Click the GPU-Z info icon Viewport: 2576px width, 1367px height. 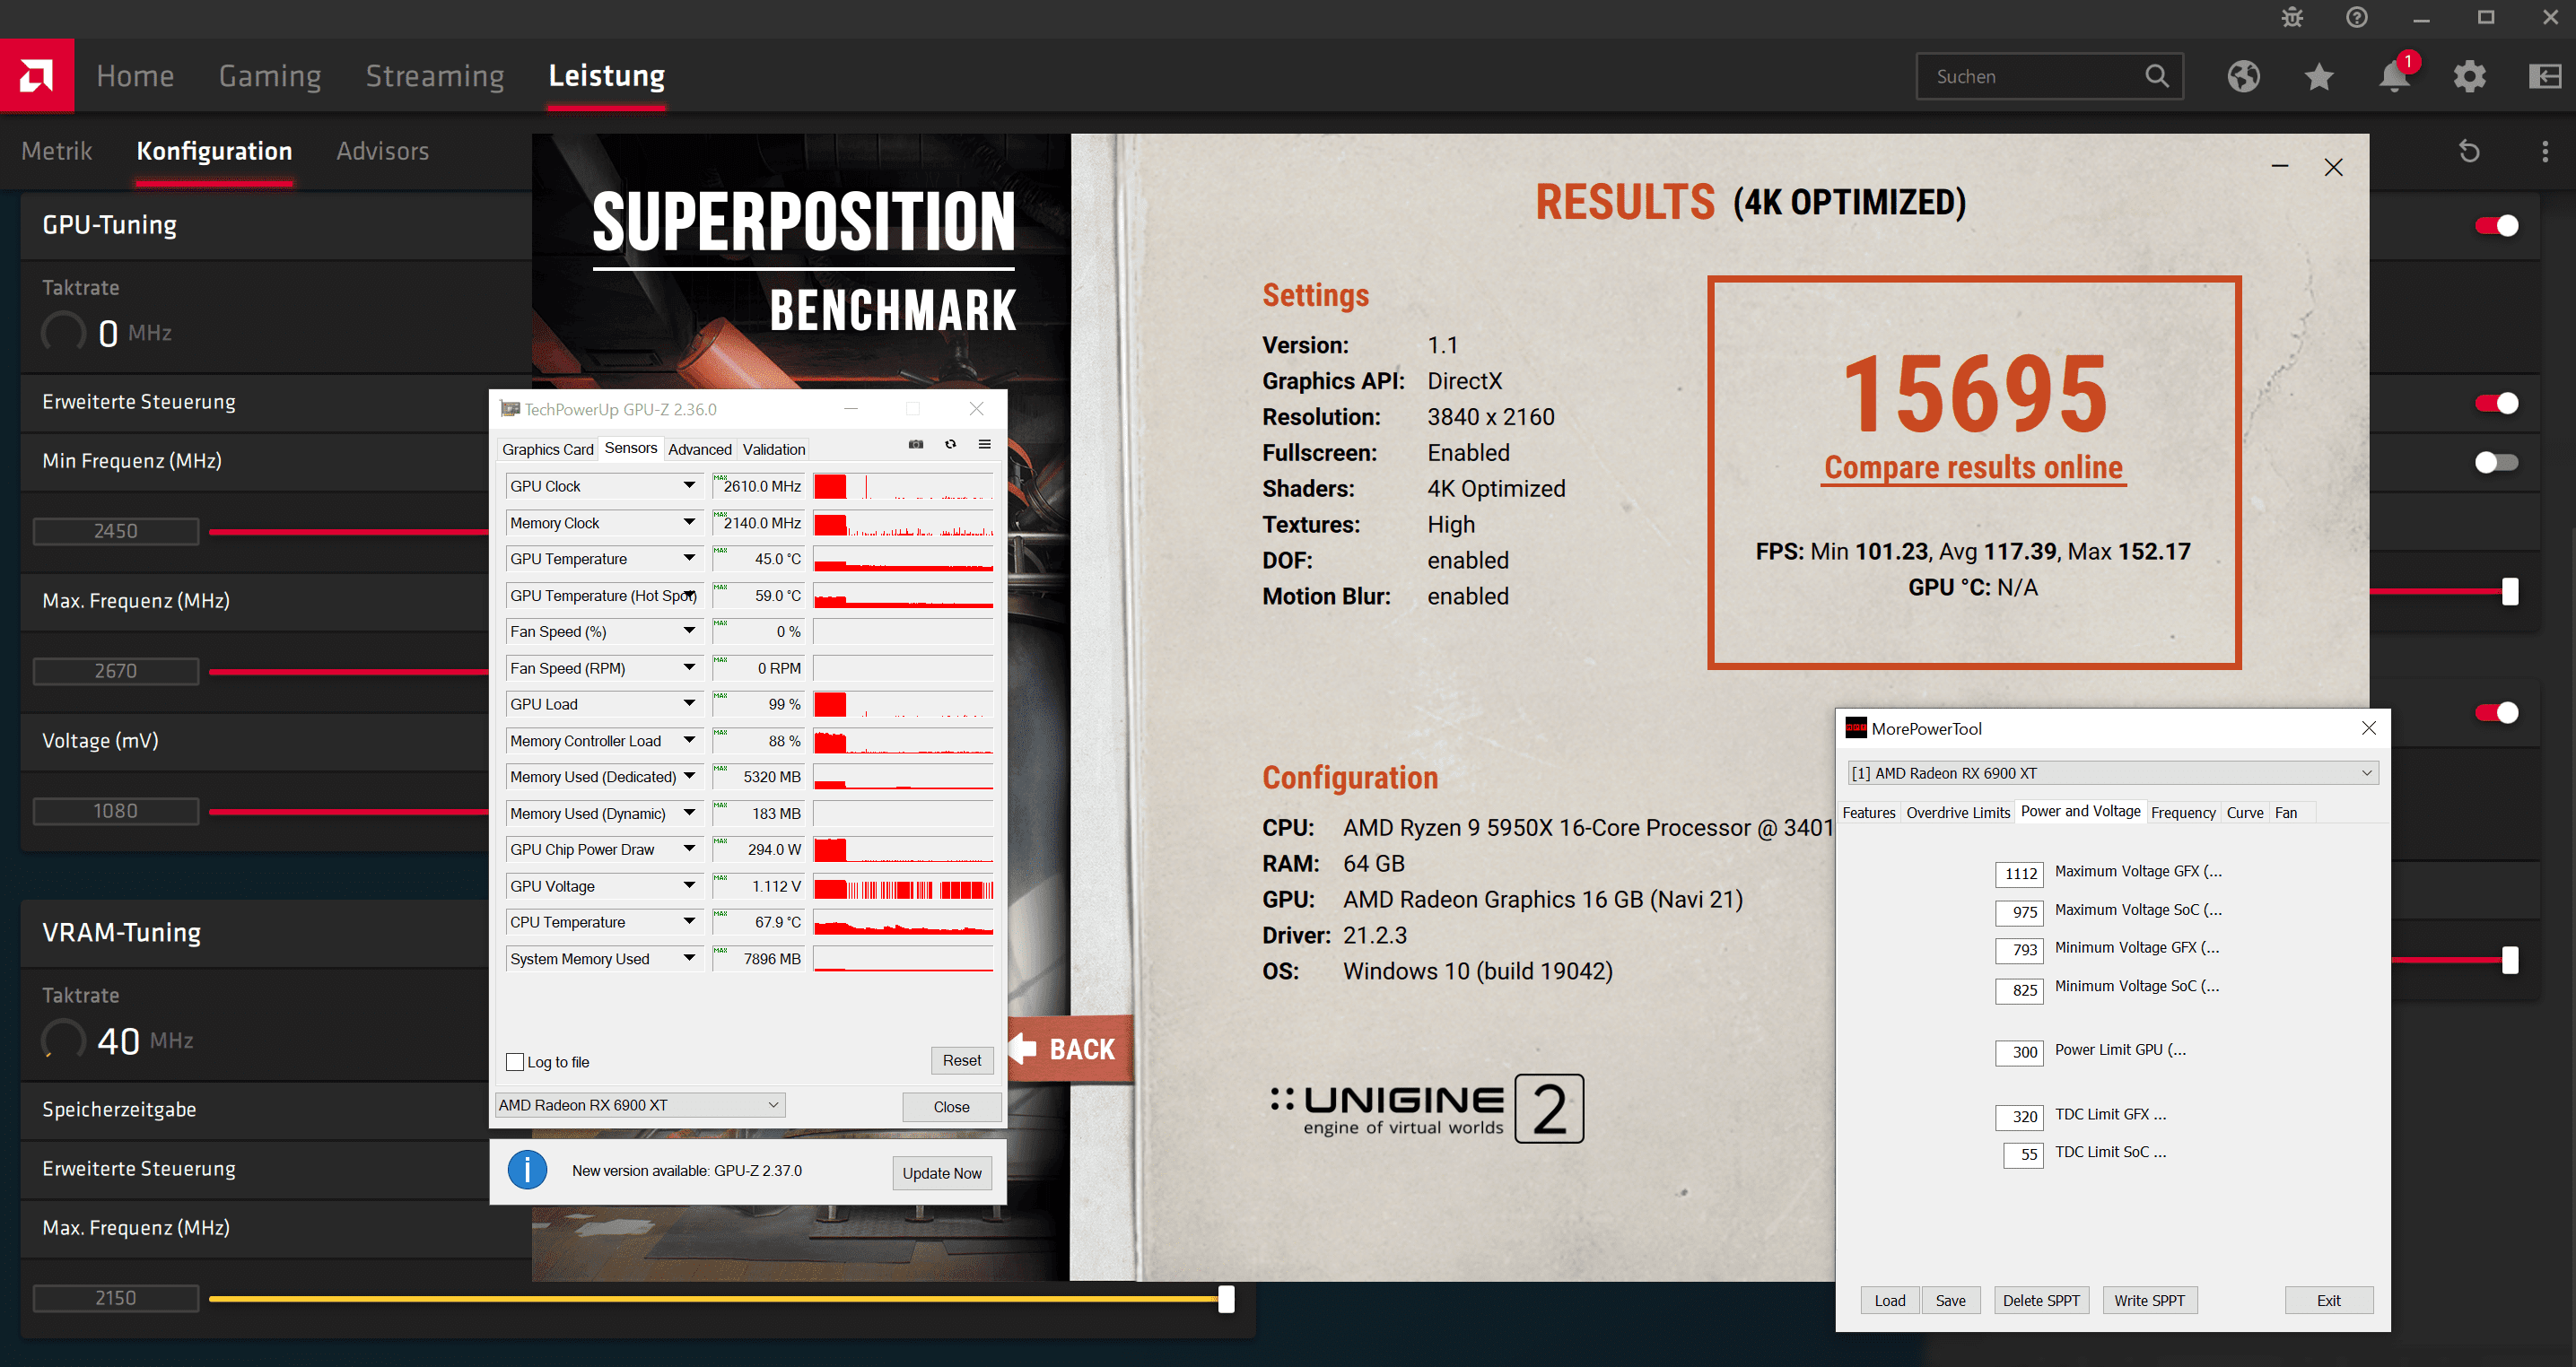[x=527, y=1170]
